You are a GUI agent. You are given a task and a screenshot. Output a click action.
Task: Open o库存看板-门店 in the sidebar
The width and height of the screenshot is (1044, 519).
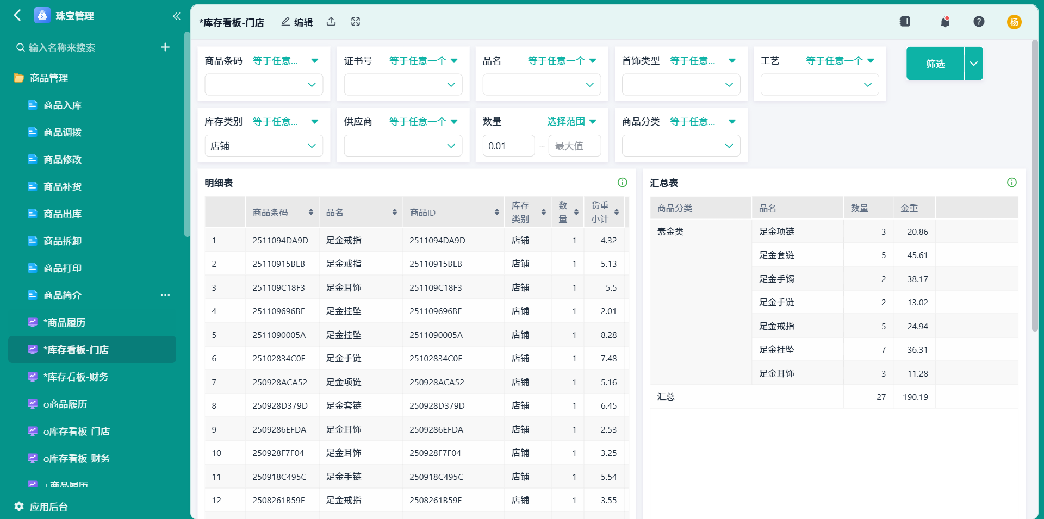coord(92,431)
